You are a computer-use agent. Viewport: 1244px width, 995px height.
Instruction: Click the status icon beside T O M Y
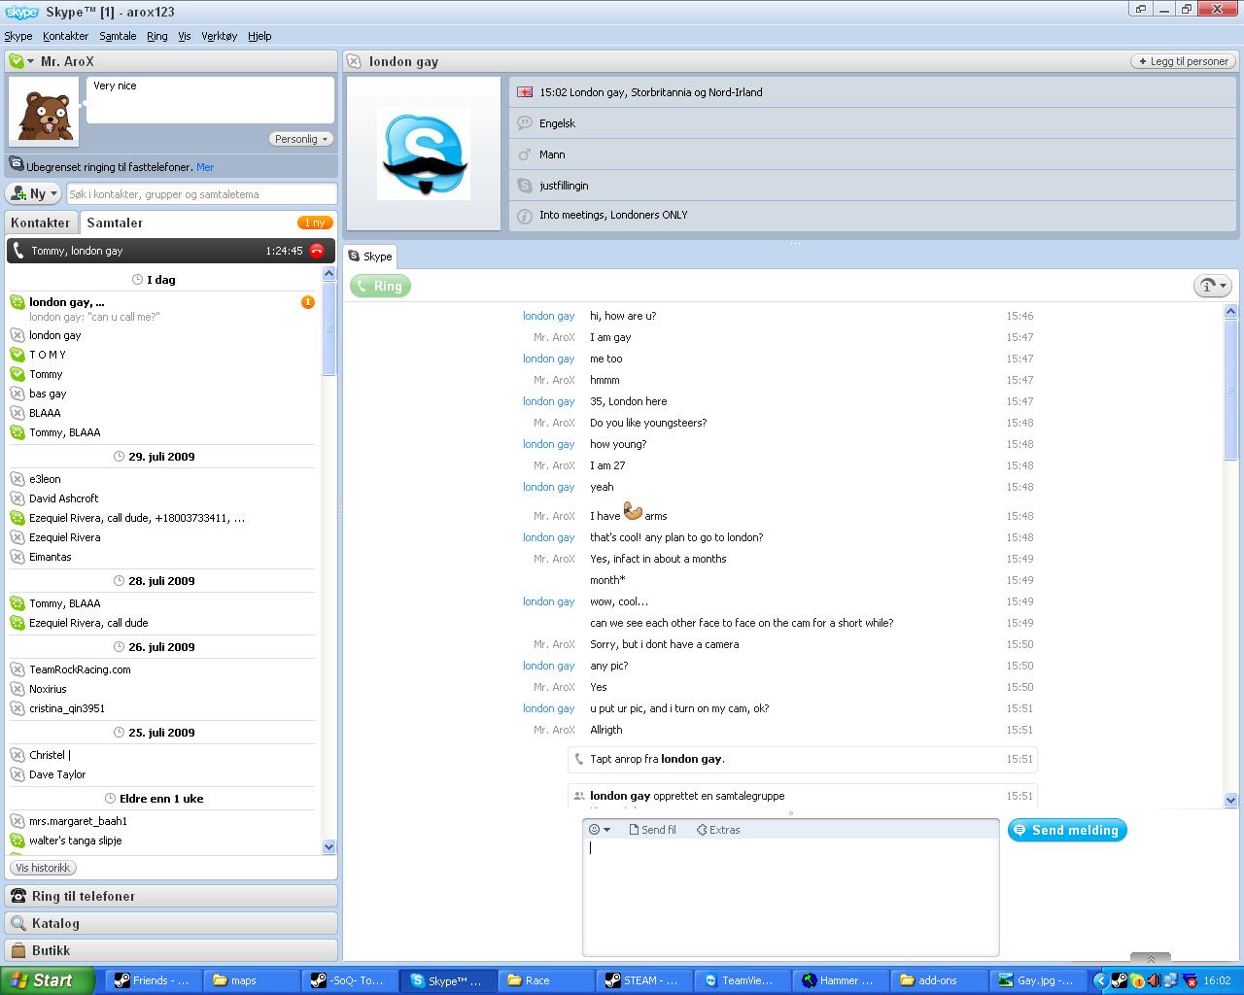pyautogui.click(x=17, y=355)
